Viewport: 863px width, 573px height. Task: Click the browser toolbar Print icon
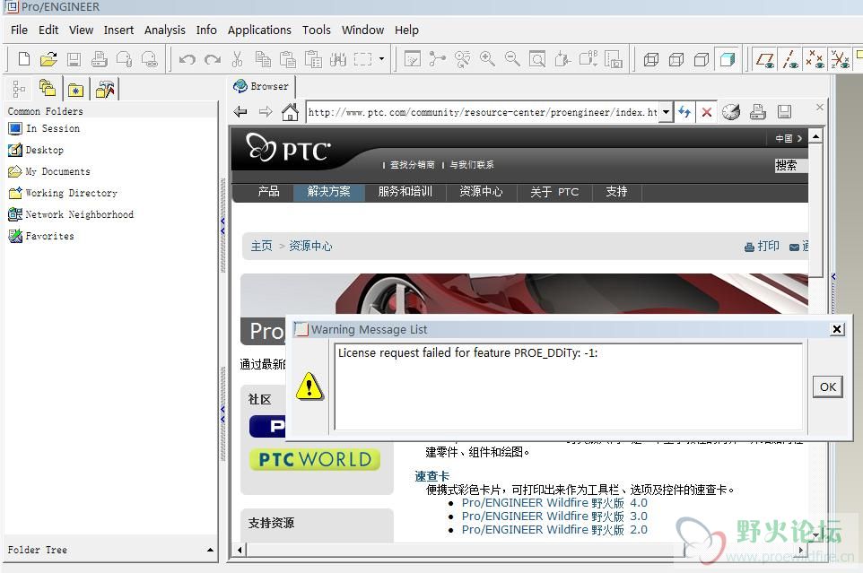758,111
